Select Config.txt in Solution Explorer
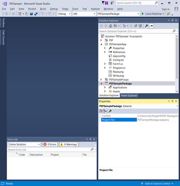180x186 pixels. (118, 60)
